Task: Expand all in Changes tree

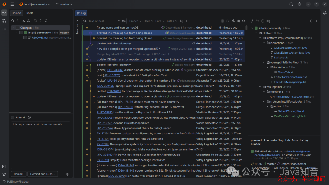Action: (x=41, y=21)
